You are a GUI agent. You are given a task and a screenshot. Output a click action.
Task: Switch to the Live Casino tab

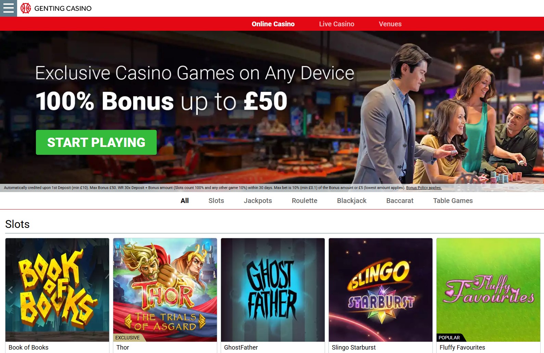tap(337, 24)
